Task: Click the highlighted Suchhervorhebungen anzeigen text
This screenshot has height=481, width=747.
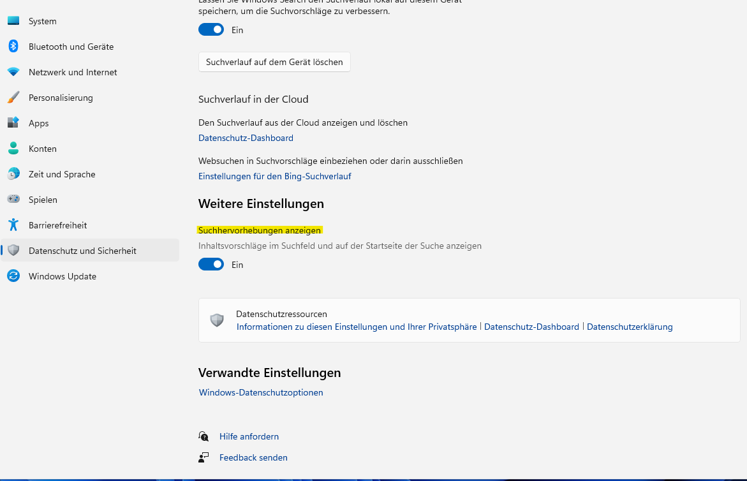Action: [x=259, y=230]
